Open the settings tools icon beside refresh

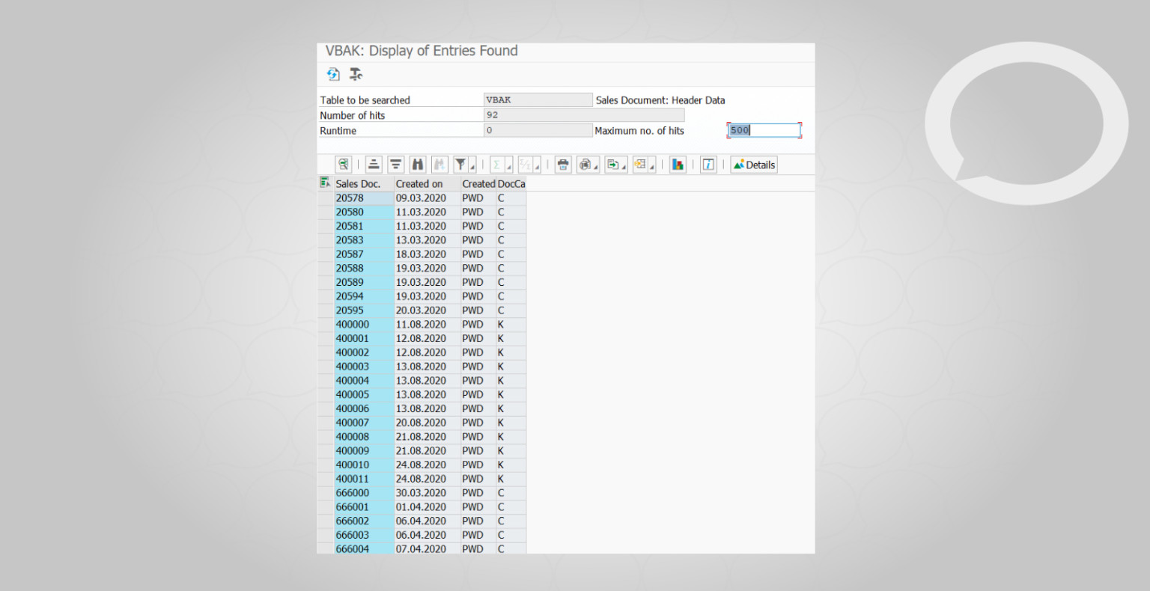pyautogui.click(x=356, y=74)
